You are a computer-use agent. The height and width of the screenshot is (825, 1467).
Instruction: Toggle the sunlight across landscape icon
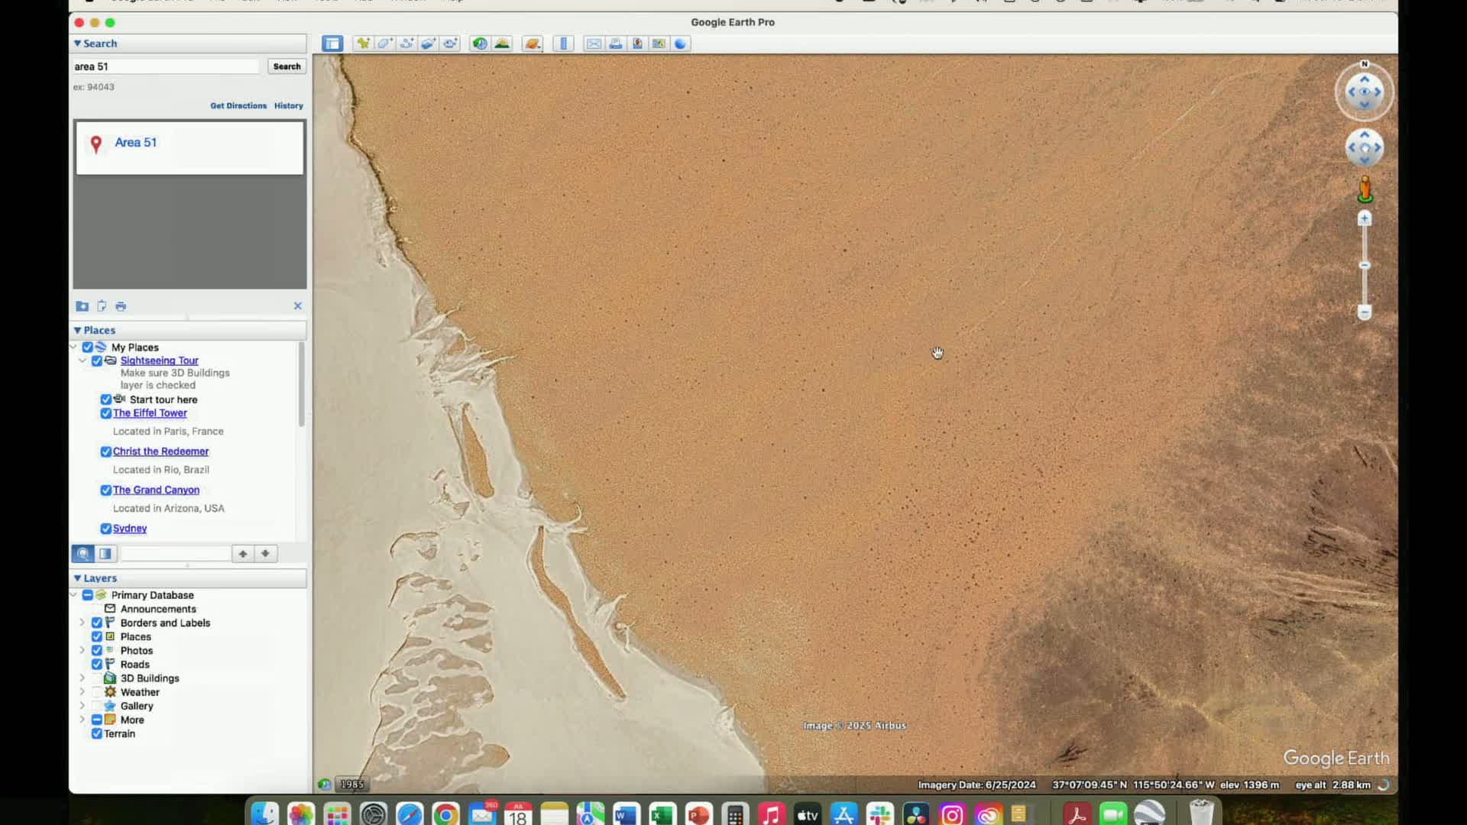502,44
